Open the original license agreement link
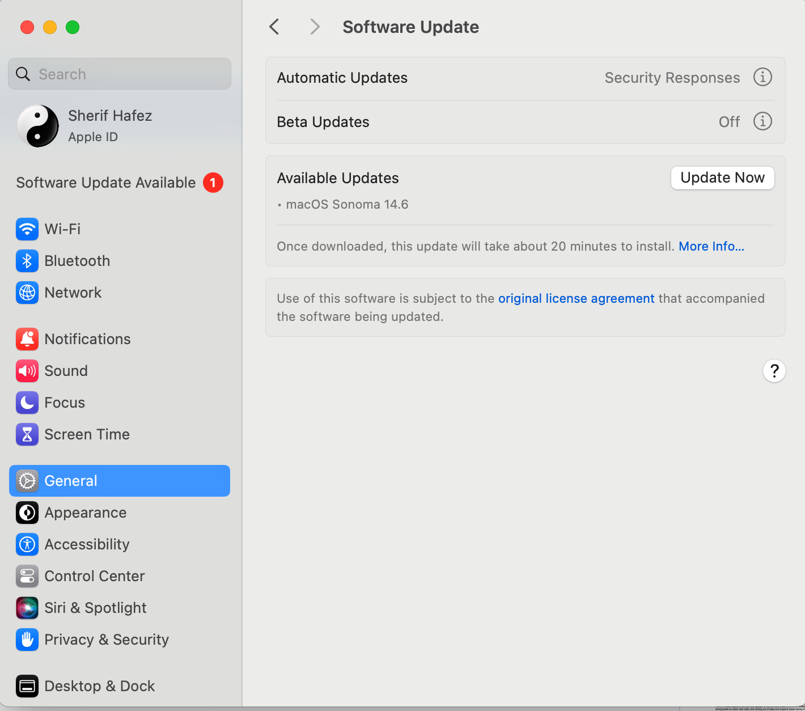Screen dimensions: 805x711 pyautogui.click(x=576, y=299)
